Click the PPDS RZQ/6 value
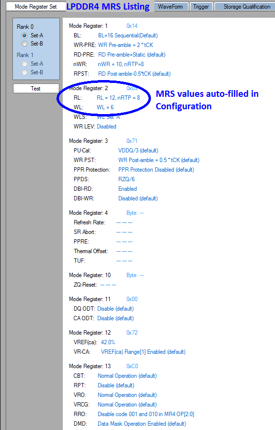The width and height of the screenshot is (275, 430). pos(126,179)
